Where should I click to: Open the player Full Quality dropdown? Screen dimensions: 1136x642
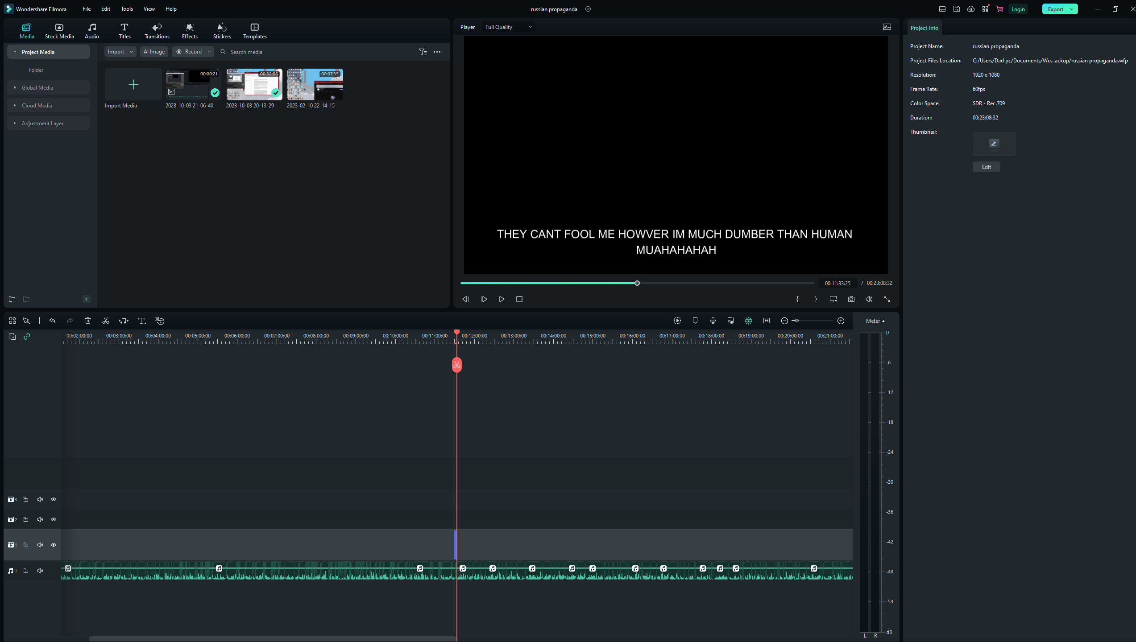(508, 27)
